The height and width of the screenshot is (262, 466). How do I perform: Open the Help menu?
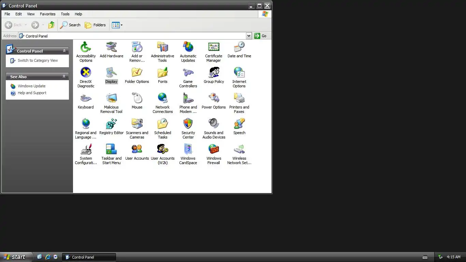[x=78, y=14]
